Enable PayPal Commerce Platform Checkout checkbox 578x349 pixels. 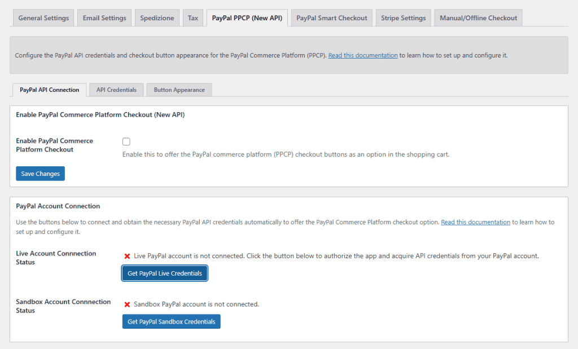[126, 142]
